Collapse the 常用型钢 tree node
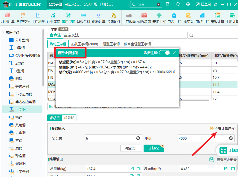Image resolution: width=238 pixels, height=177 pixels. pos(3,32)
